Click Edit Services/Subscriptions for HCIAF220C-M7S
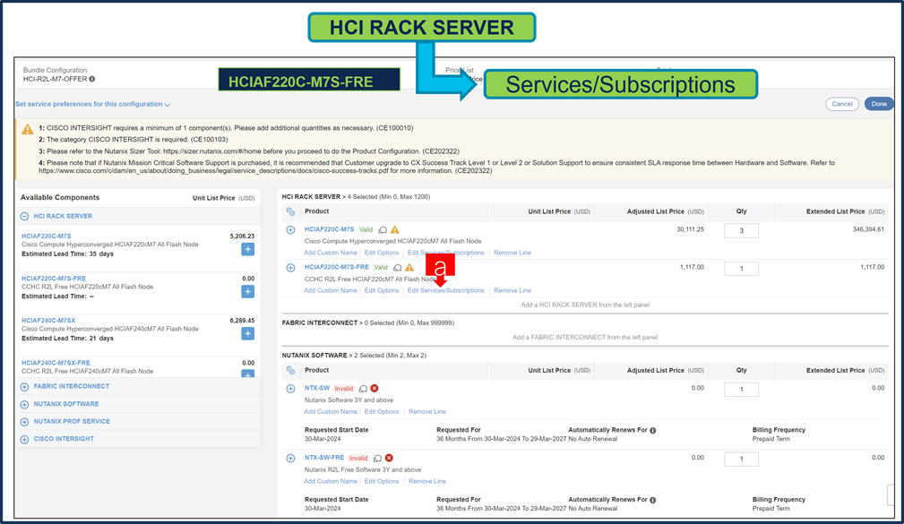Image resolution: width=904 pixels, height=524 pixels. pos(445,253)
